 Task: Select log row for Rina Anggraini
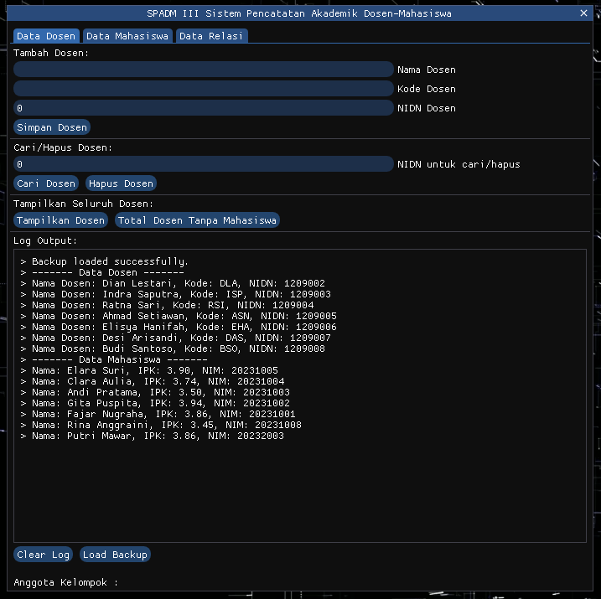coord(161,425)
